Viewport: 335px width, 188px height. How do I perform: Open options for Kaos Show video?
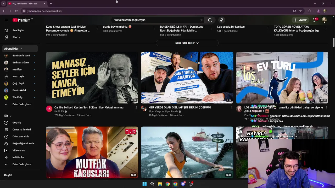tap(97, 28)
